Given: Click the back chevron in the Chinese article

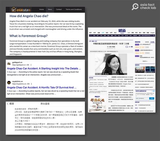Looking at the screenshot, I should (8, 104).
